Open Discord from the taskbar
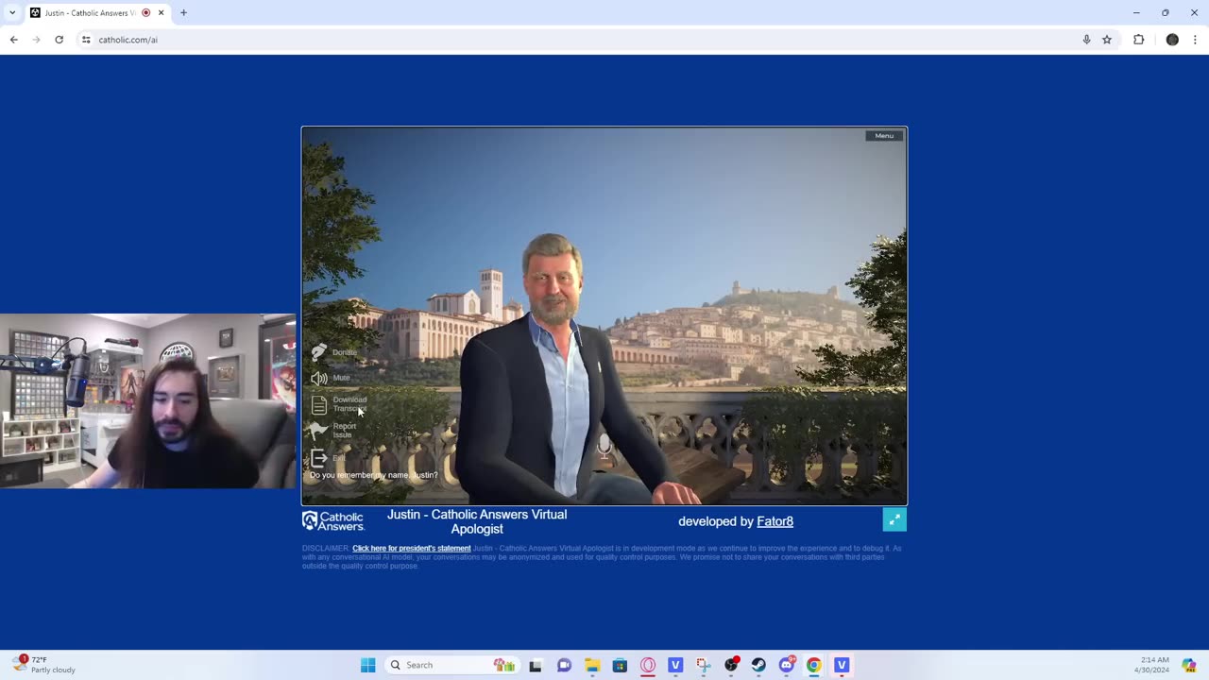1209x680 pixels. tap(787, 665)
